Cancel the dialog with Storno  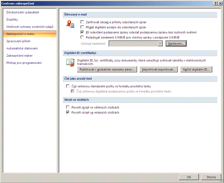[211, 177]
